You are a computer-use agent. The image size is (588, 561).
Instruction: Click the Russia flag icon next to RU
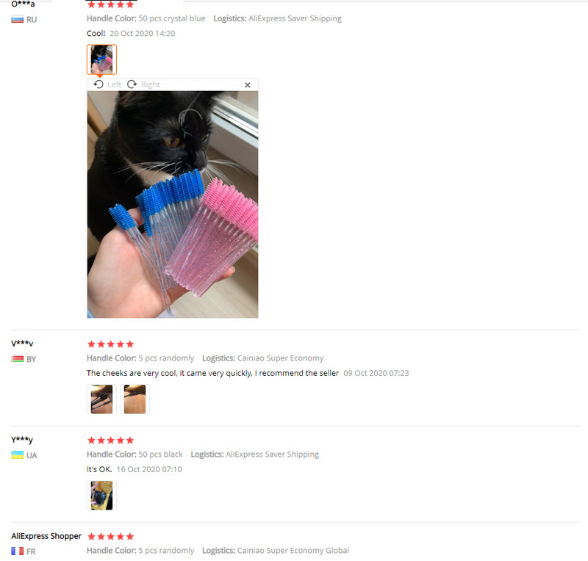coord(17,20)
